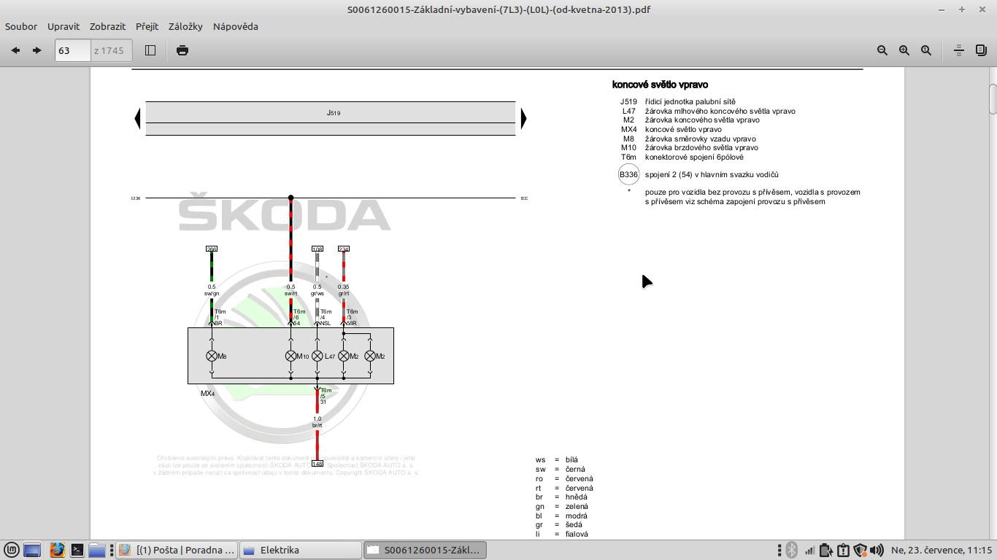
Task: Zoom out with the minus magnifier icon
Action: 882,50
